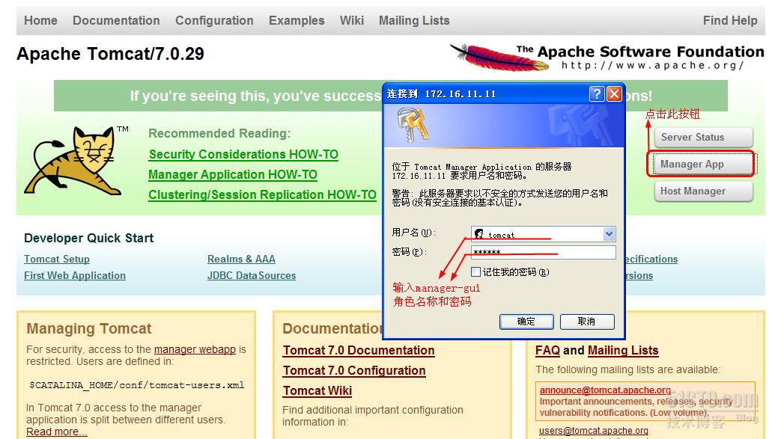Click the Managing Tomcat heading
Image resolution: width=769 pixels, height=439 pixels.
(89, 328)
